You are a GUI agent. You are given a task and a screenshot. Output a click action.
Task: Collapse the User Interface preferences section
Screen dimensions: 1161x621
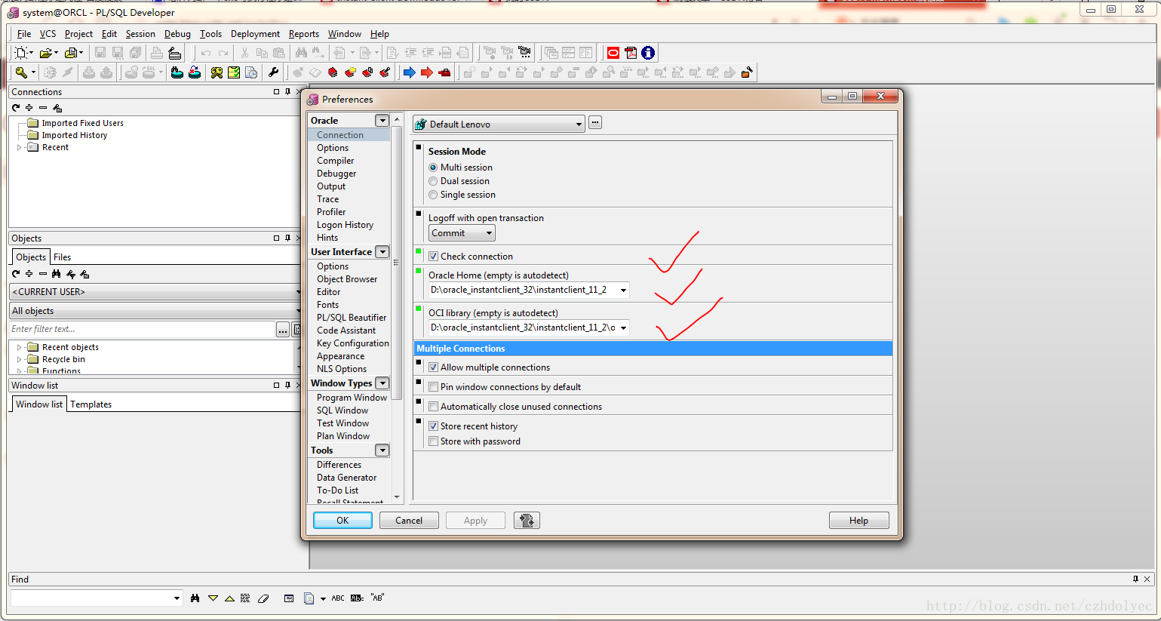[x=382, y=252]
